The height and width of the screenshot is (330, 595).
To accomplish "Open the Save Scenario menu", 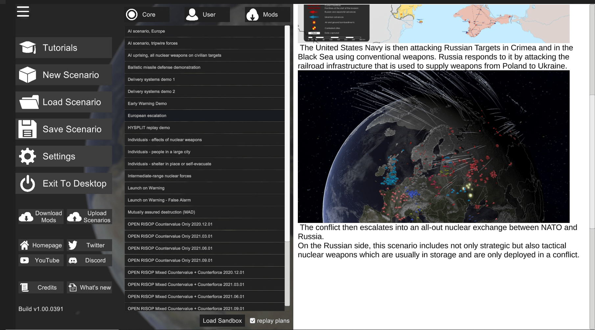I will click(64, 129).
